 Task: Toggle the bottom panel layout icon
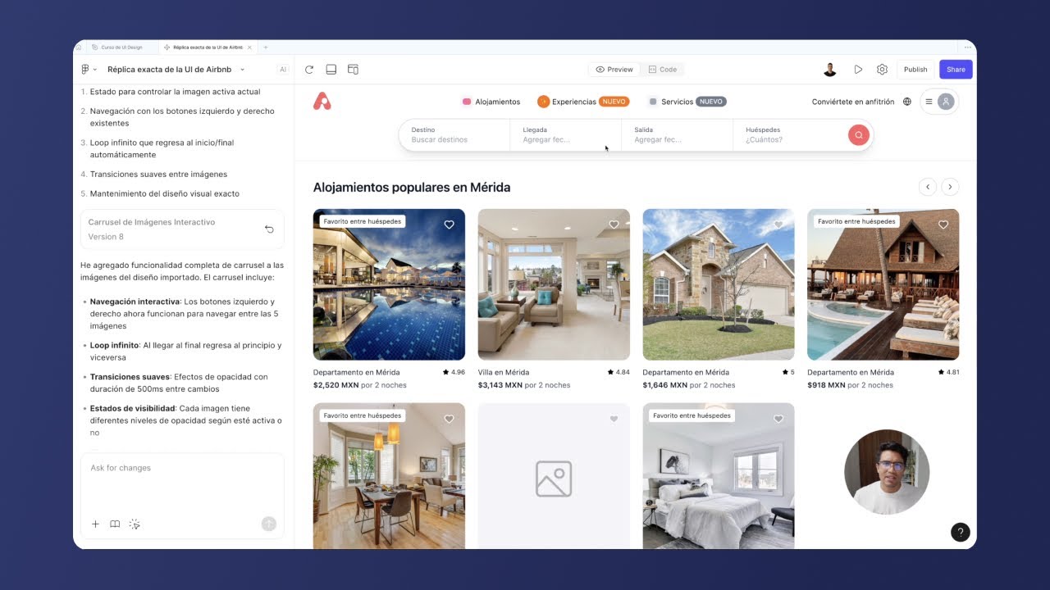[x=331, y=70]
